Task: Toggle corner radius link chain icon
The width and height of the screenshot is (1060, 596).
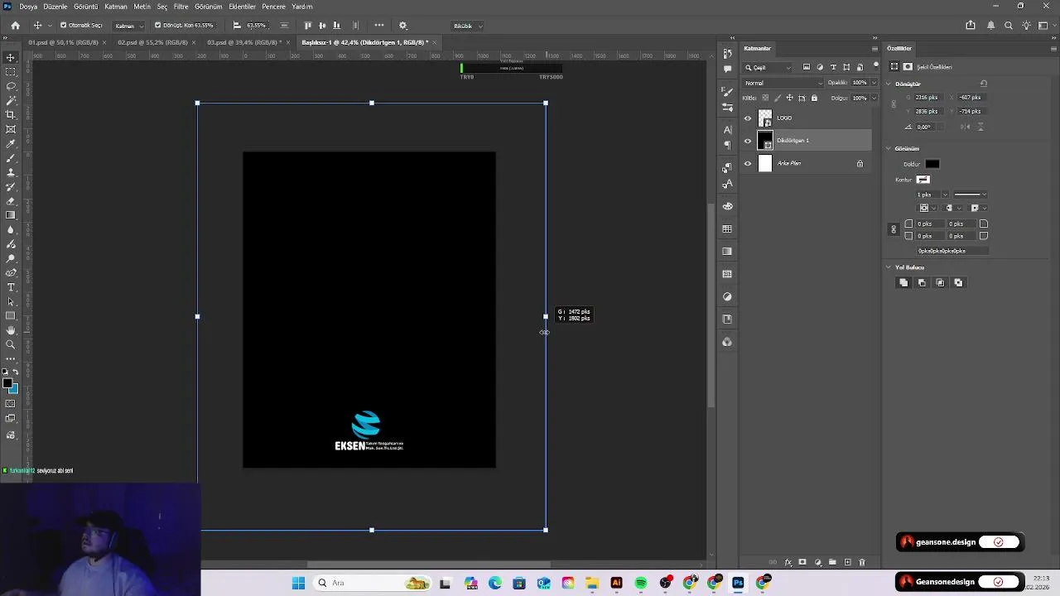Action: click(x=894, y=229)
